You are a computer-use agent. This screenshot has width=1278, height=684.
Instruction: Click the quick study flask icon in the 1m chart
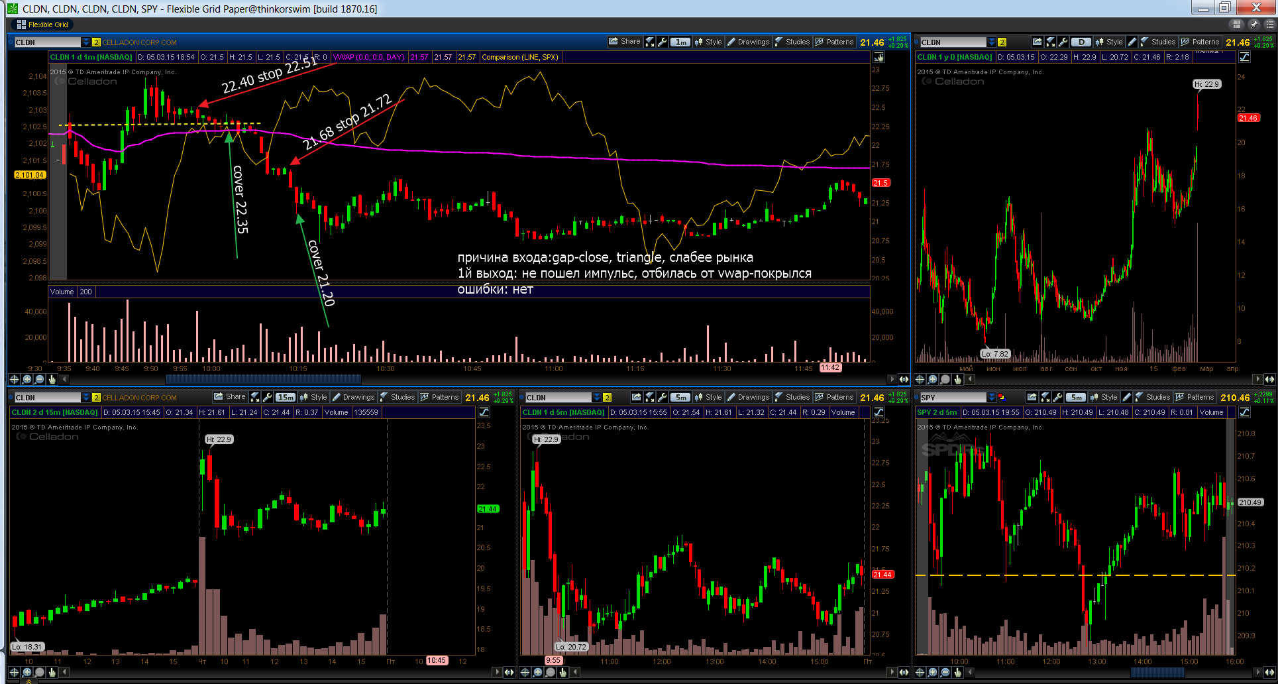click(x=650, y=42)
